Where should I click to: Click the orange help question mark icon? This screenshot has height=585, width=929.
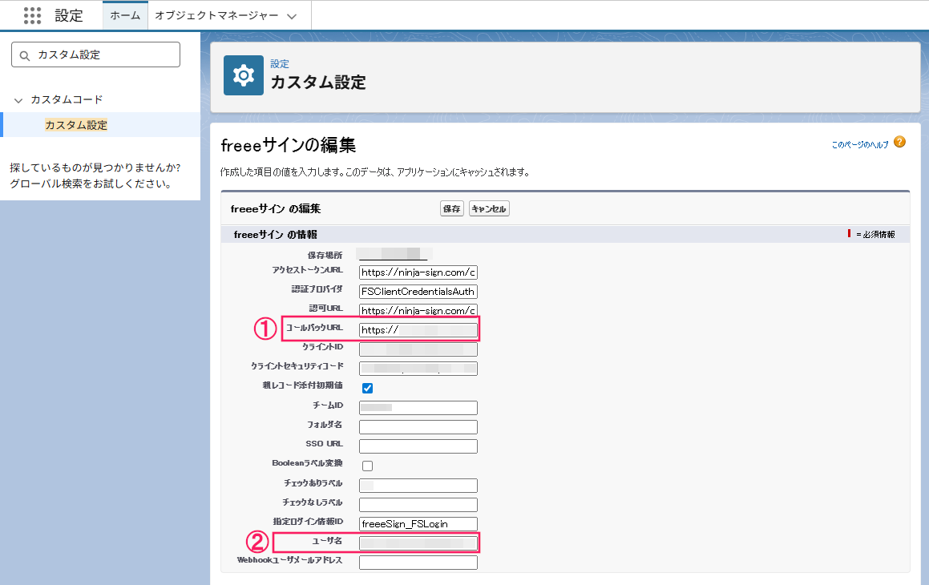[899, 142]
